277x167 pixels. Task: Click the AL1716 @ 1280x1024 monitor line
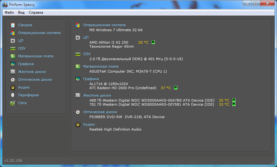(x=108, y=84)
